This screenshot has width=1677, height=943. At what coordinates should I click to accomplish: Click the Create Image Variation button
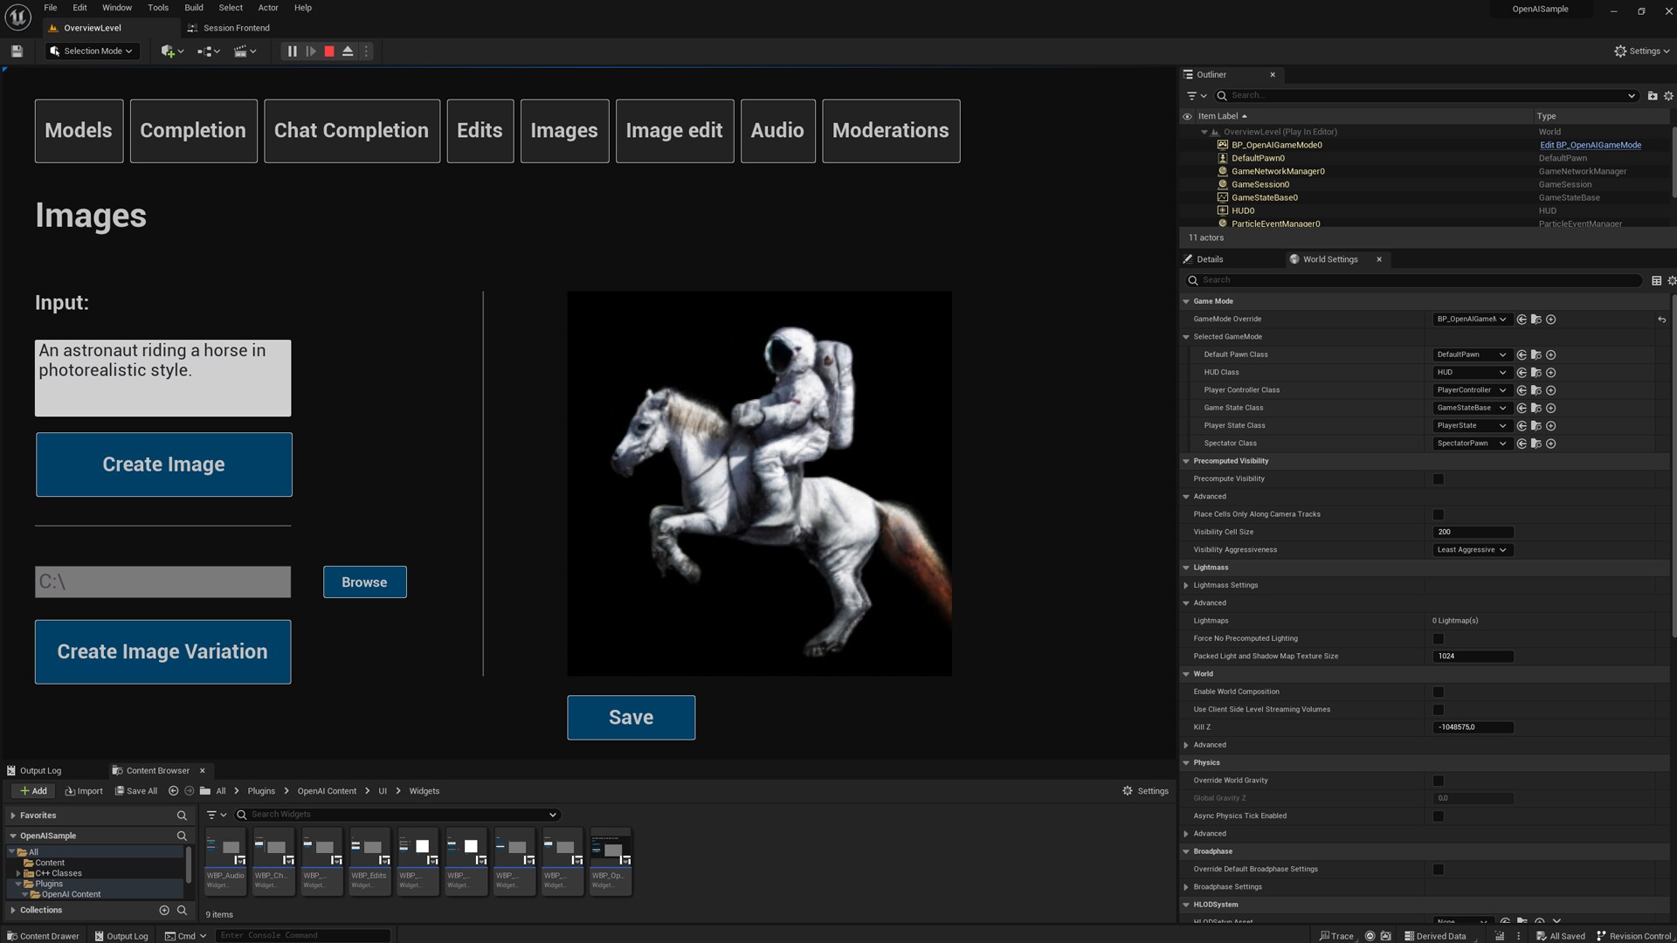click(x=162, y=651)
